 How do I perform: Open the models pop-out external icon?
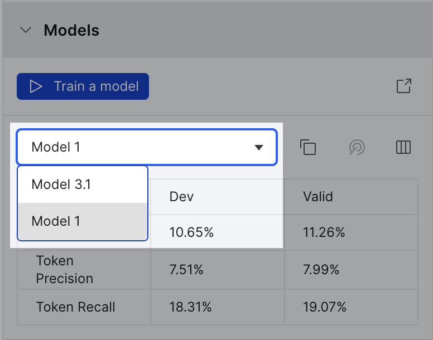[404, 86]
